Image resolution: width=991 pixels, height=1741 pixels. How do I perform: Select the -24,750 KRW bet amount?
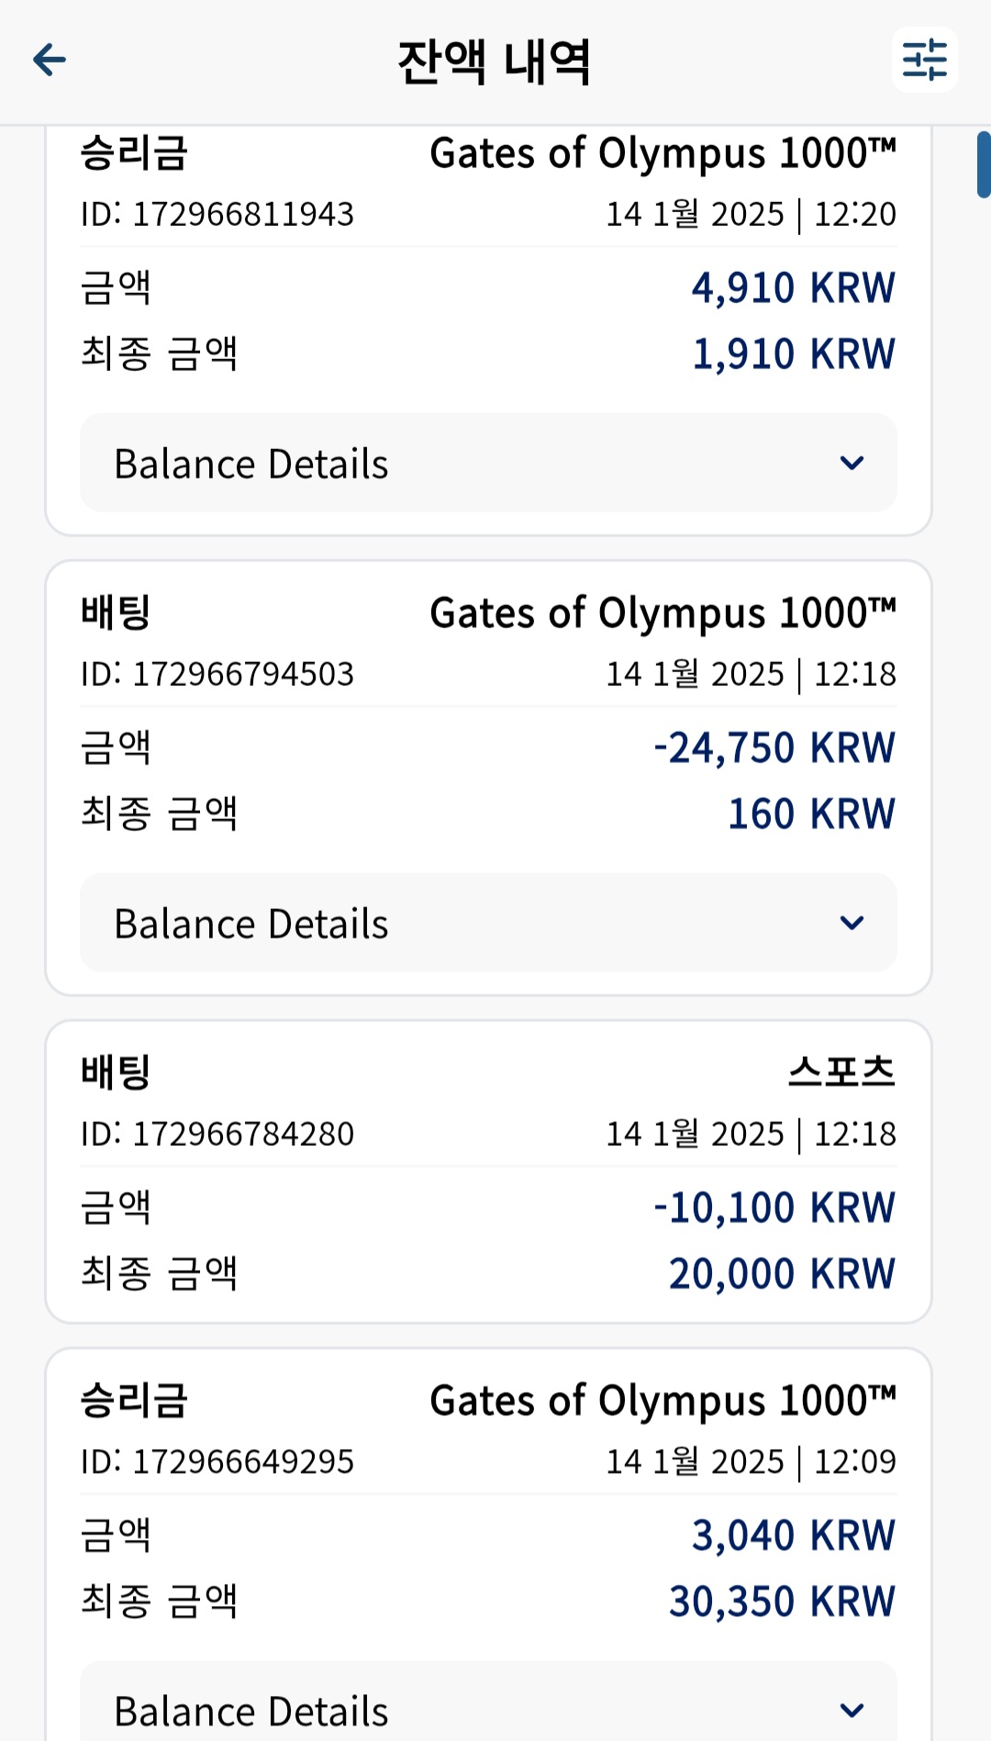click(x=774, y=747)
